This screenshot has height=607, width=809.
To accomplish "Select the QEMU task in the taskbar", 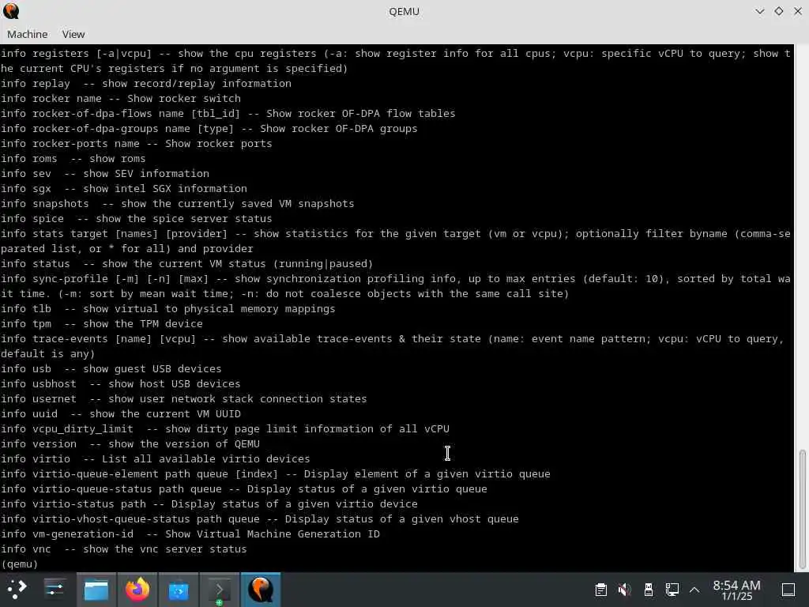I will (261, 589).
